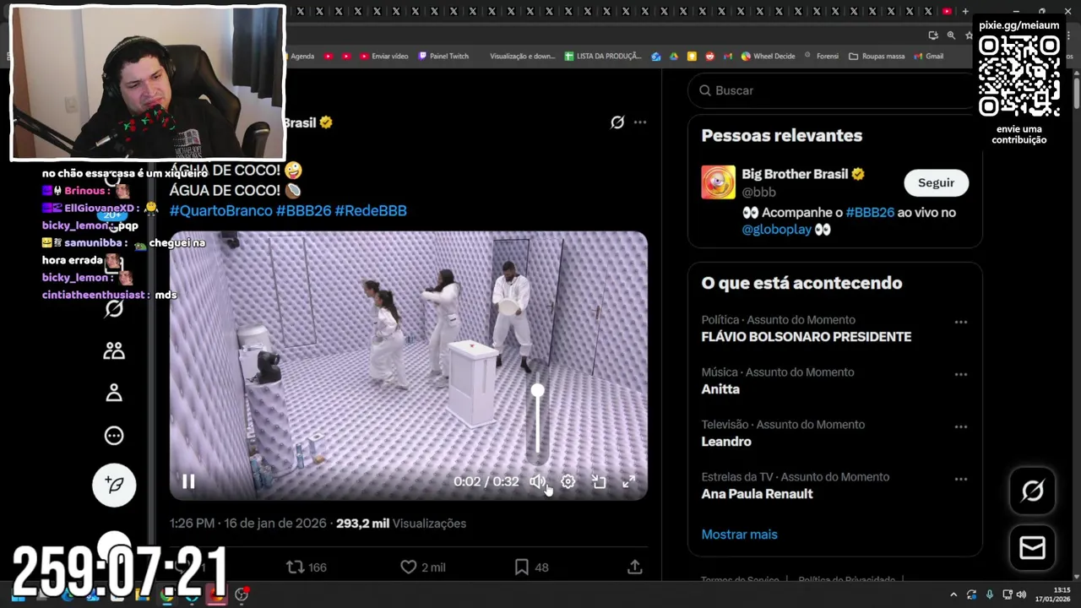Open the Ana Paula Renault trend
The width and height of the screenshot is (1081, 608).
pos(757,493)
